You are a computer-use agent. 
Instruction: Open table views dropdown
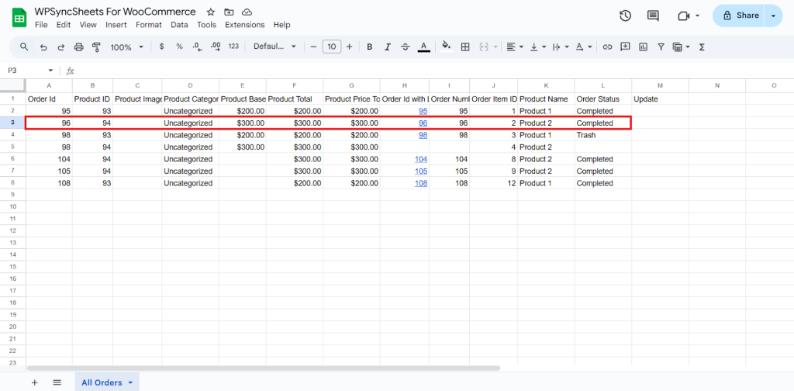[x=681, y=47]
